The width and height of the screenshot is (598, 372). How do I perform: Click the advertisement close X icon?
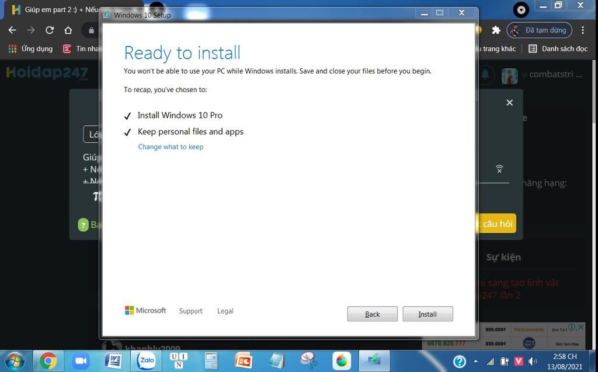580,327
